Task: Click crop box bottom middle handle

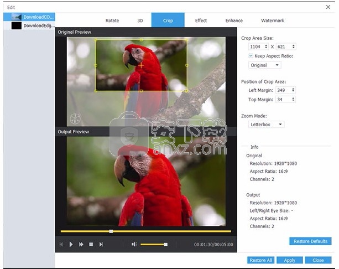Action: (x=141, y=91)
